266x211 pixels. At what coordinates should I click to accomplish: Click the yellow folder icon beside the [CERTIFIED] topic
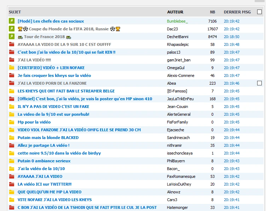pos(12,68)
